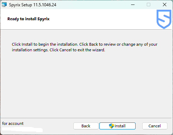Click the disabled maximize button

[x=149, y=5]
